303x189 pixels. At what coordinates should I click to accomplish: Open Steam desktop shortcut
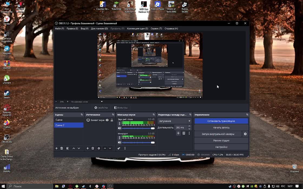7,94
